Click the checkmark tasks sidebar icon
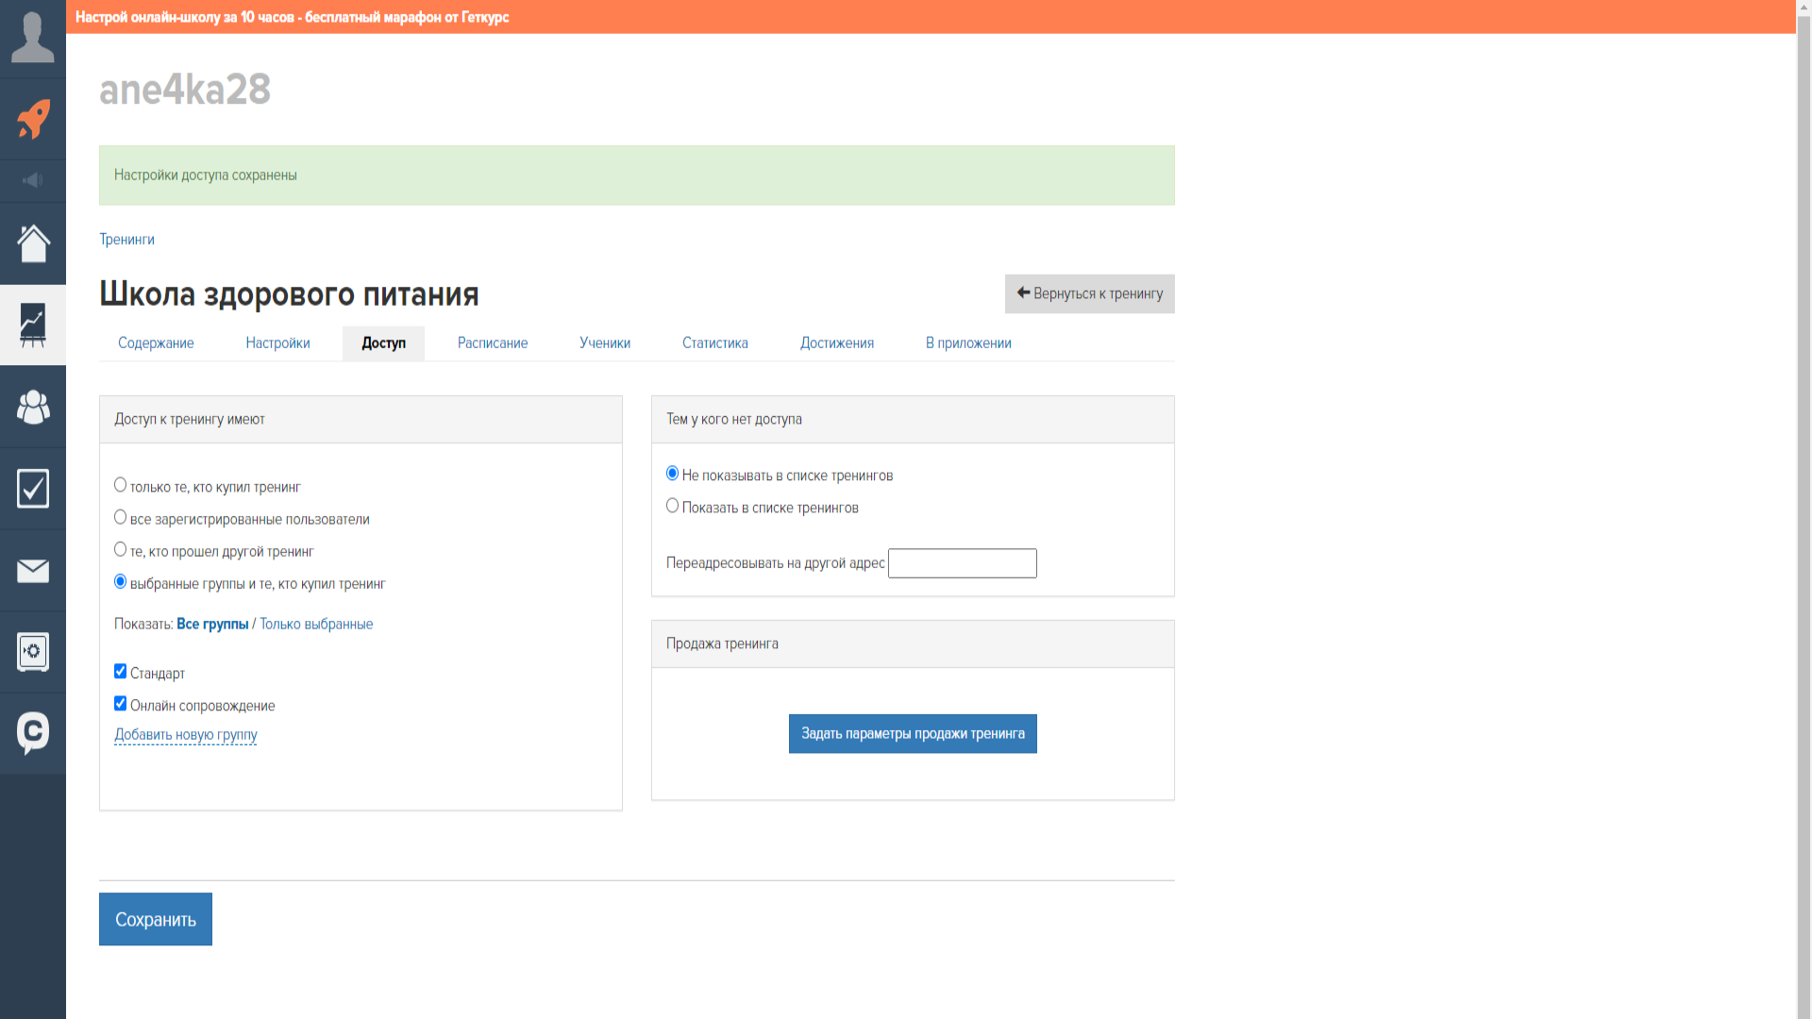Screen dimensions: 1812x1019 [33, 489]
